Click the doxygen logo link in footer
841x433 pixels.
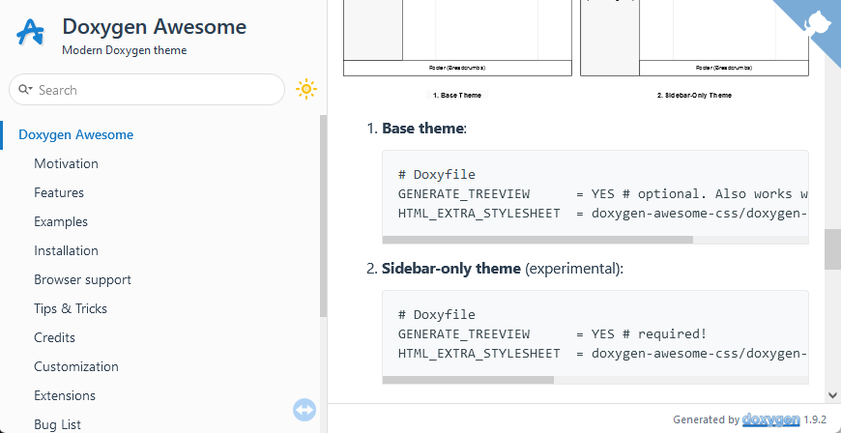tap(770, 419)
